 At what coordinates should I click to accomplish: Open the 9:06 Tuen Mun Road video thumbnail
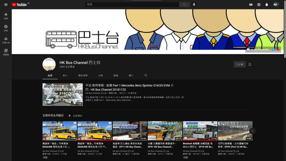tap(235, 131)
